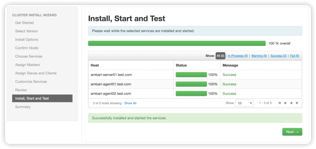Open Assign Masters wizard step
Image resolution: width=316 pixels, height=149 pixels.
[27, 65]
